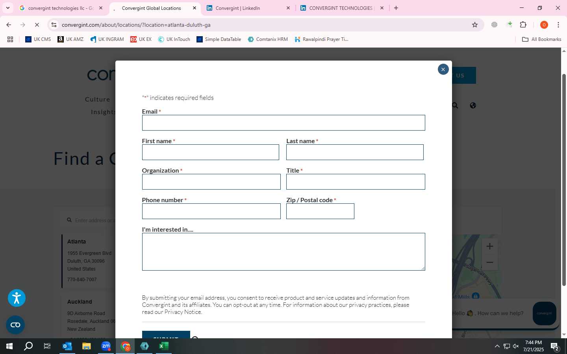567x354 pixels.
Task: Open the UK AMZ bookmark
Action: coord(70,39)
